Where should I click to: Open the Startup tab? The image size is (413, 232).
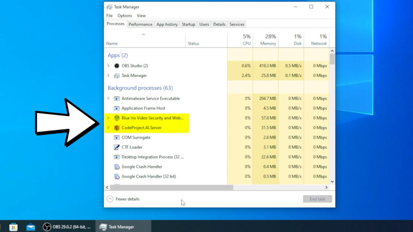(x=188, y=24)
